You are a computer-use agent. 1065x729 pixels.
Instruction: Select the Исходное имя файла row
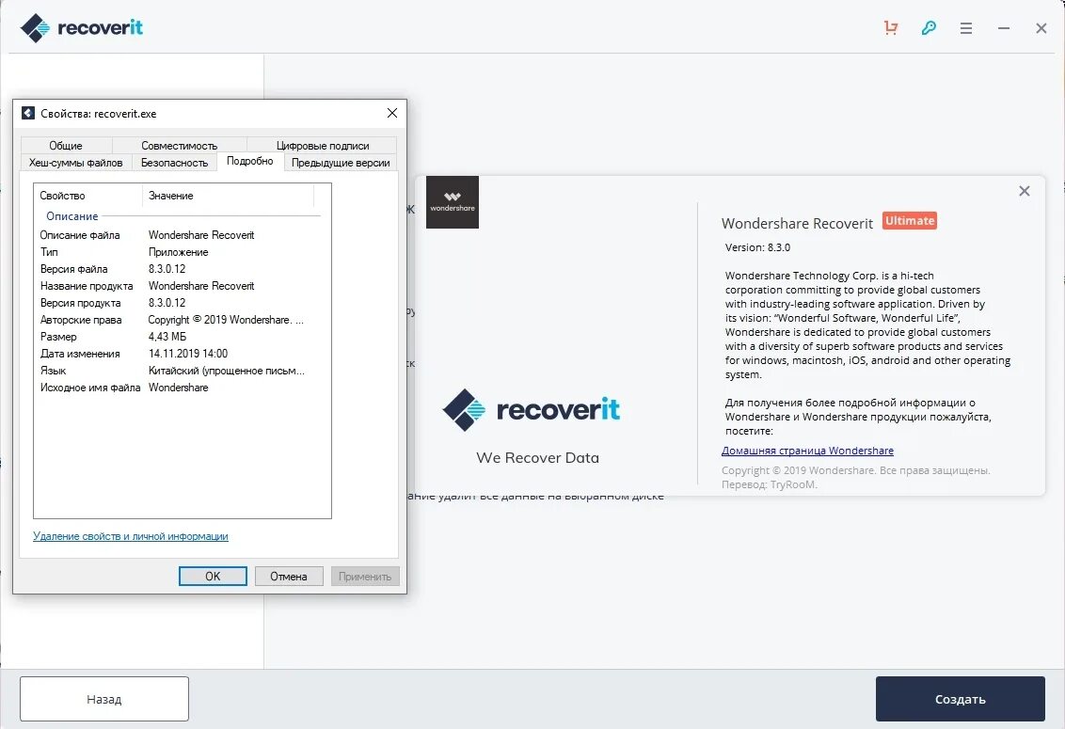pos(178,388)
